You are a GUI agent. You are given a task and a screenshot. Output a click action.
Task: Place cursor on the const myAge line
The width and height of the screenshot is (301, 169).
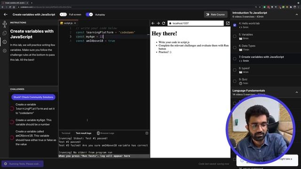(90, 37)
